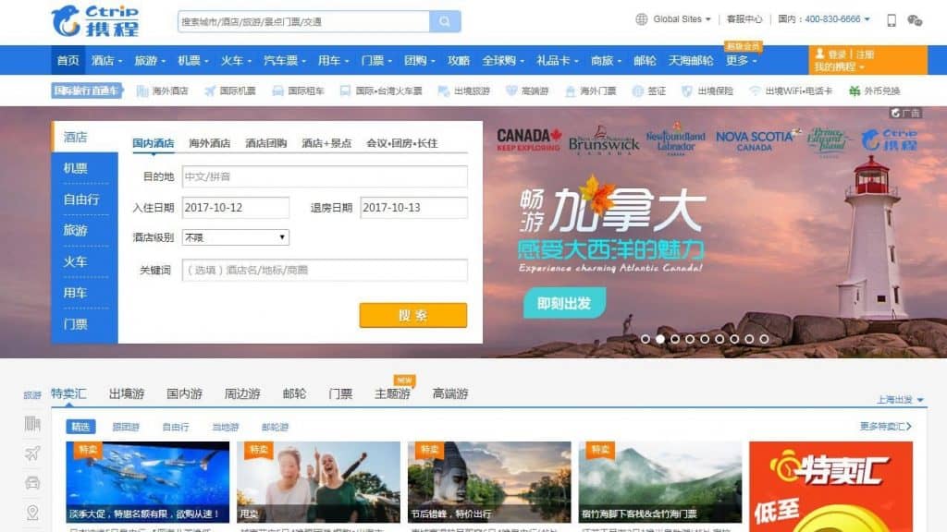Switch to the first banner carousel dot

pos(645,339)
